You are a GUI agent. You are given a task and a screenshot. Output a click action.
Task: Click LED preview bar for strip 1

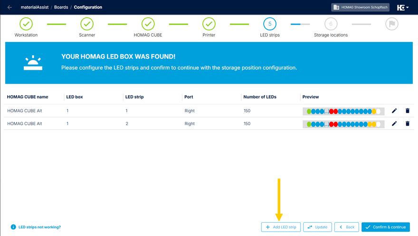(343, 111)
